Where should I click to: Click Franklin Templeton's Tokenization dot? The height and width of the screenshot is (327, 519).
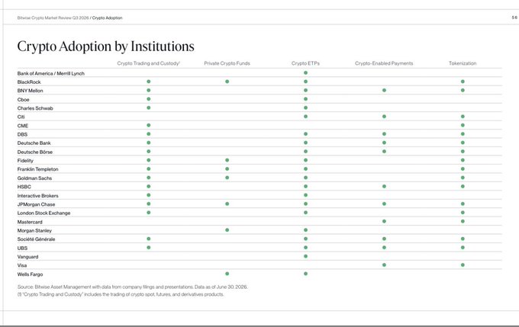pyautogui.click(x=463, y=168)
